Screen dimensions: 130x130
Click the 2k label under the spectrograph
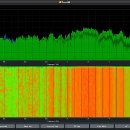[88, 119]
